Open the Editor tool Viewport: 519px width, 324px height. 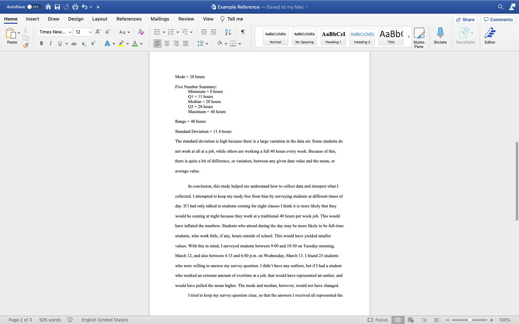pyautogui.click(x=490, y=36)
